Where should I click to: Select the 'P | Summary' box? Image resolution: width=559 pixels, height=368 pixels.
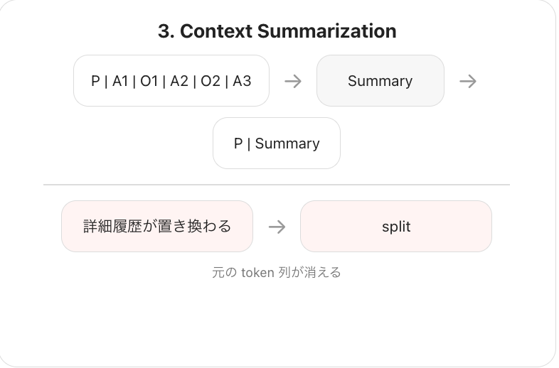(x=277, y=144)
